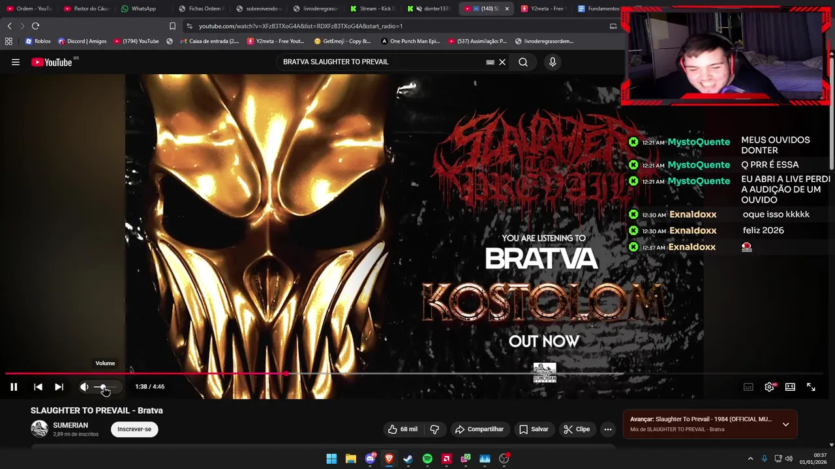Open File Explorer from the taskbar
Viewport: 835px width, 469px height.
coord(351,459)
